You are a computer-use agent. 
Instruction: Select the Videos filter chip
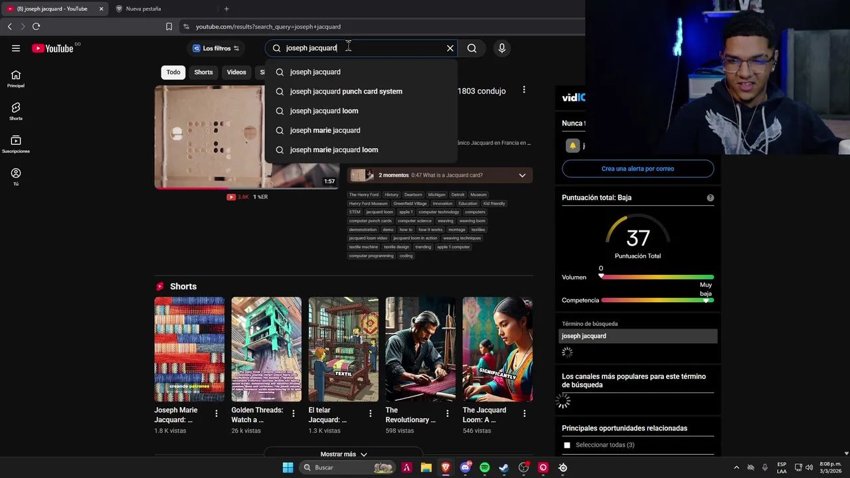pyautogui.click(x=236, y=72)
